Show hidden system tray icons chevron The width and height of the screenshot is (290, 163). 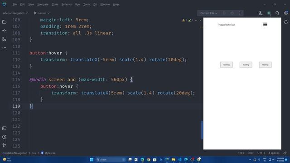coord(250,159)
